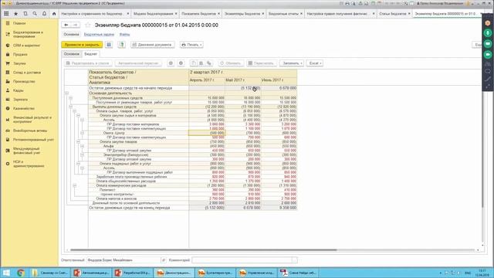
Task: Open Chrome from the Windows taskbar
Action: click(x=21, y=273)
